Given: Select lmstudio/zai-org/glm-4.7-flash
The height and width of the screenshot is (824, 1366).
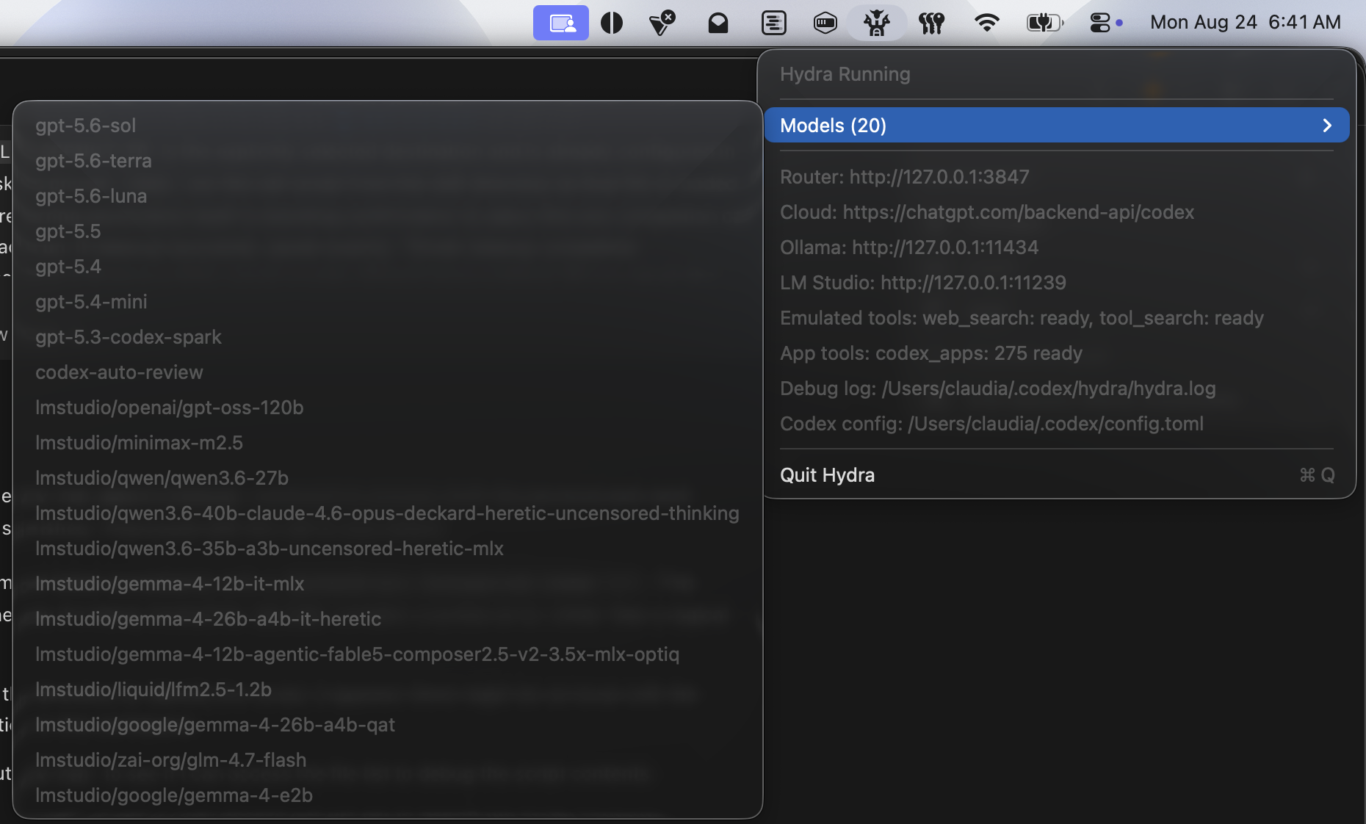Looking at the screenshot, I should [388, 760].
